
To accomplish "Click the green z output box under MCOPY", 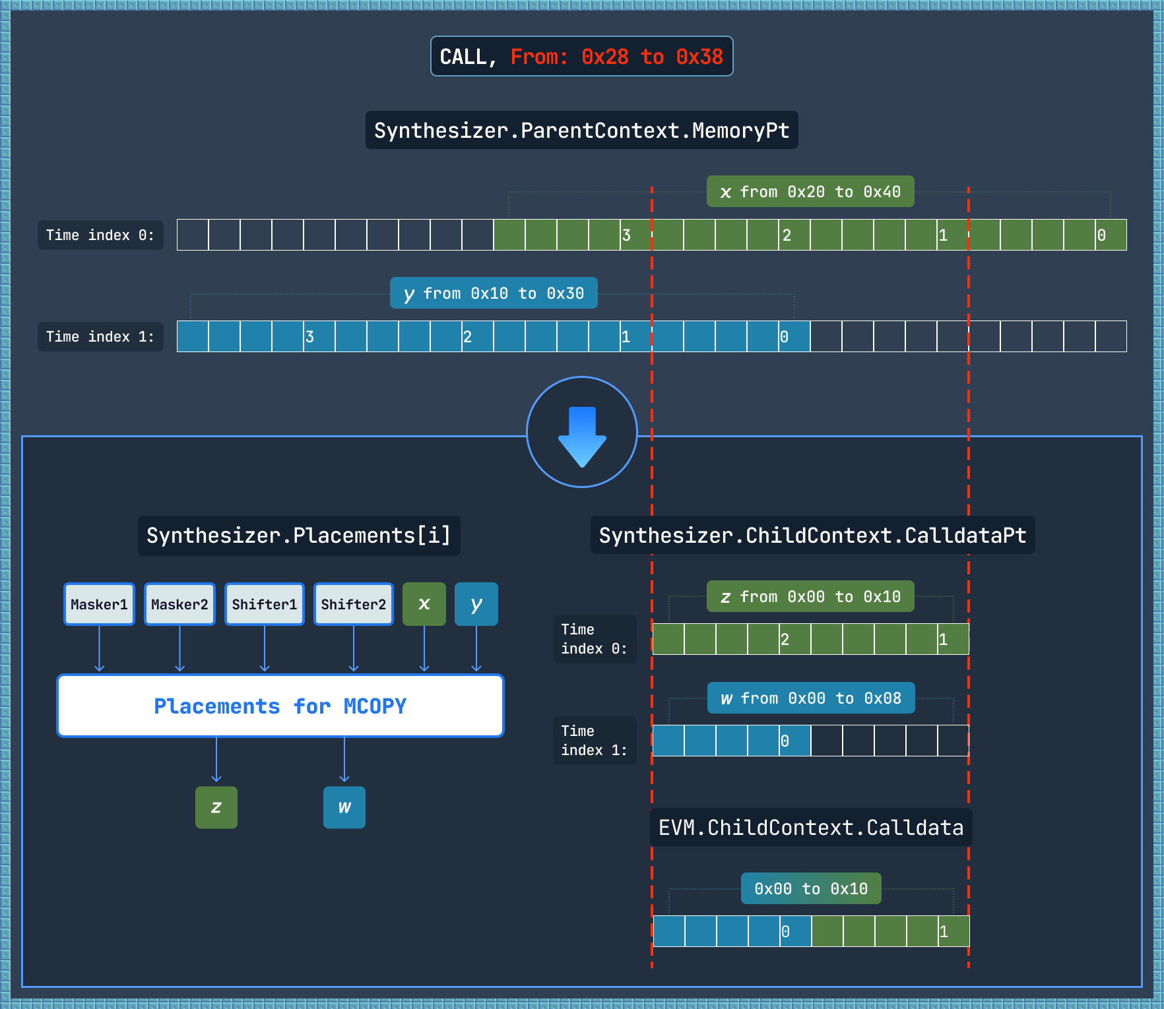I will (216, 807).
